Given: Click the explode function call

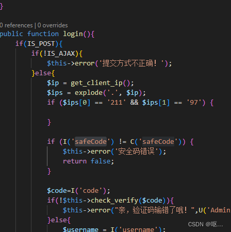Looking at the screenshot, I should [x=89, y=93].
